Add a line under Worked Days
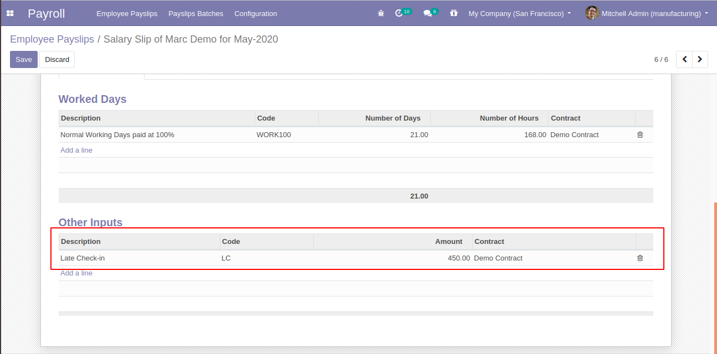The height and width of the screenshot is (354, 717). tap(76, 150)
